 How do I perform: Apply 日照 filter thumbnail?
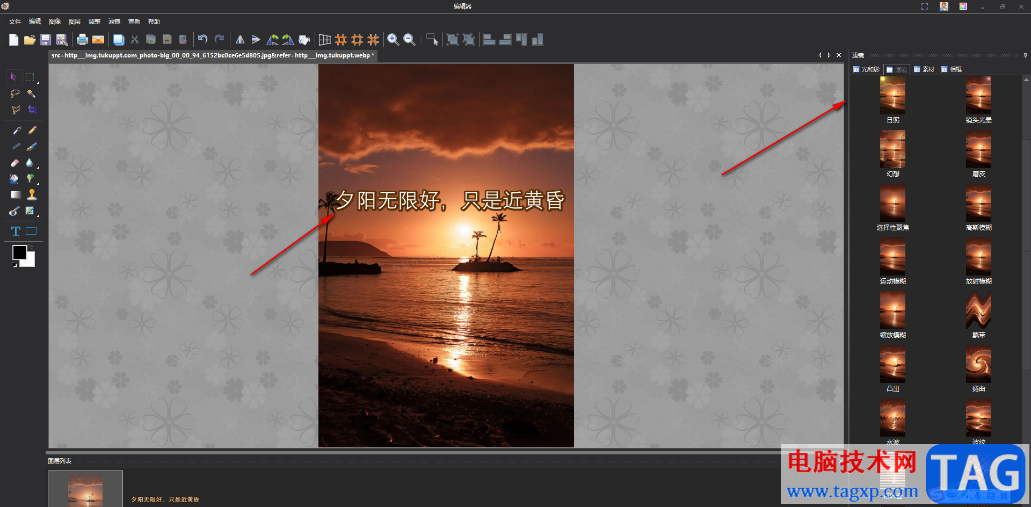click(x=892, y=95)
